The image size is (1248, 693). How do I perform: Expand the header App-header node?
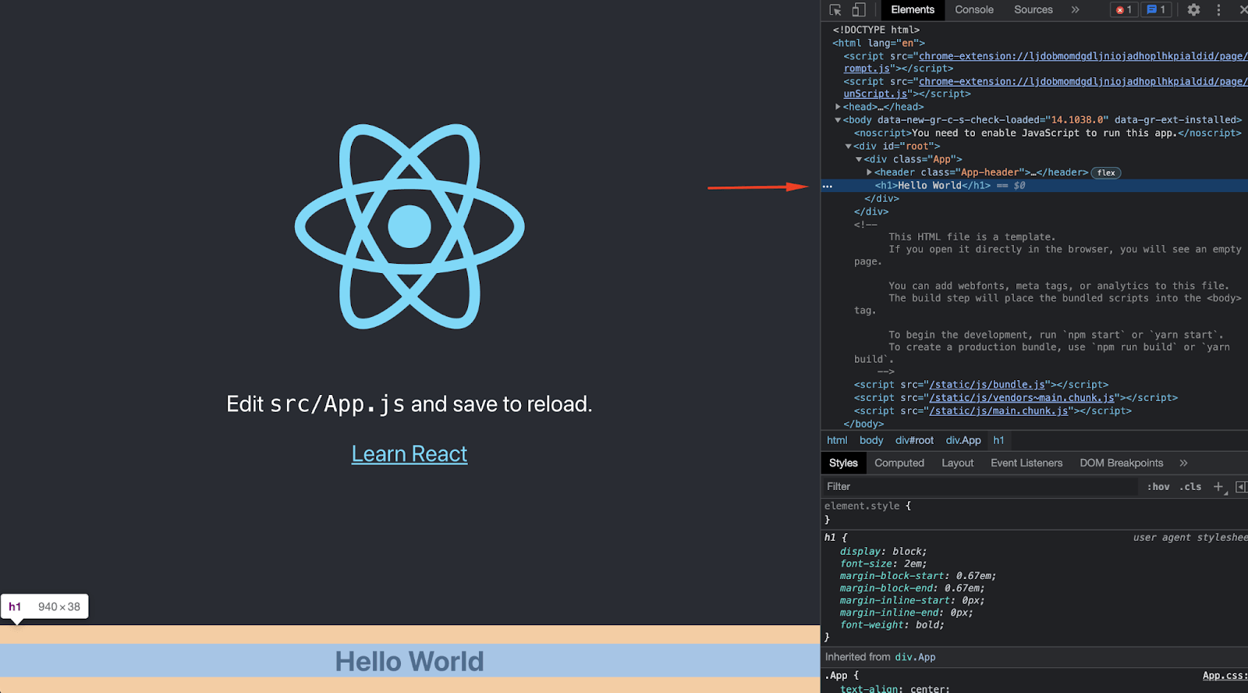click(x=869, y=172)
